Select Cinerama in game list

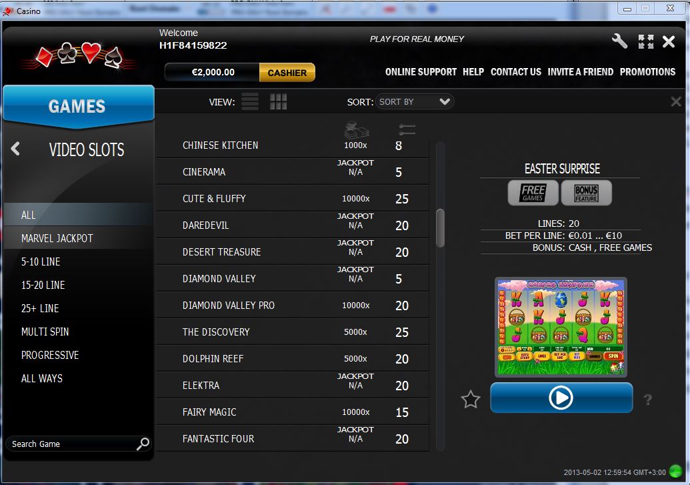tap(293, 172)
